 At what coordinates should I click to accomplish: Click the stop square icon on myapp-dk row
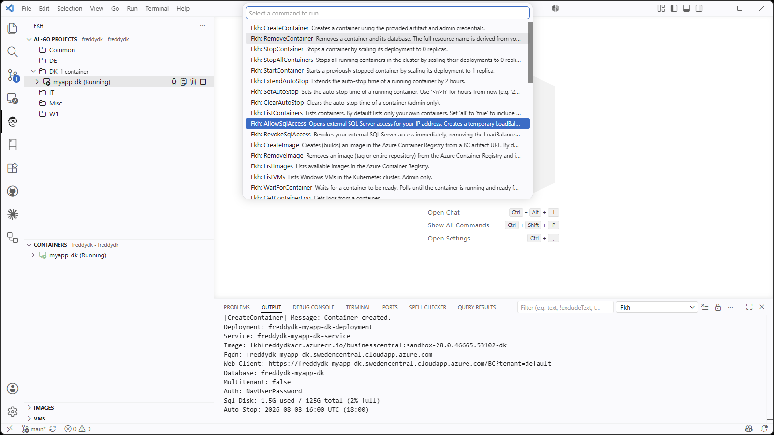tap(203, 82)
